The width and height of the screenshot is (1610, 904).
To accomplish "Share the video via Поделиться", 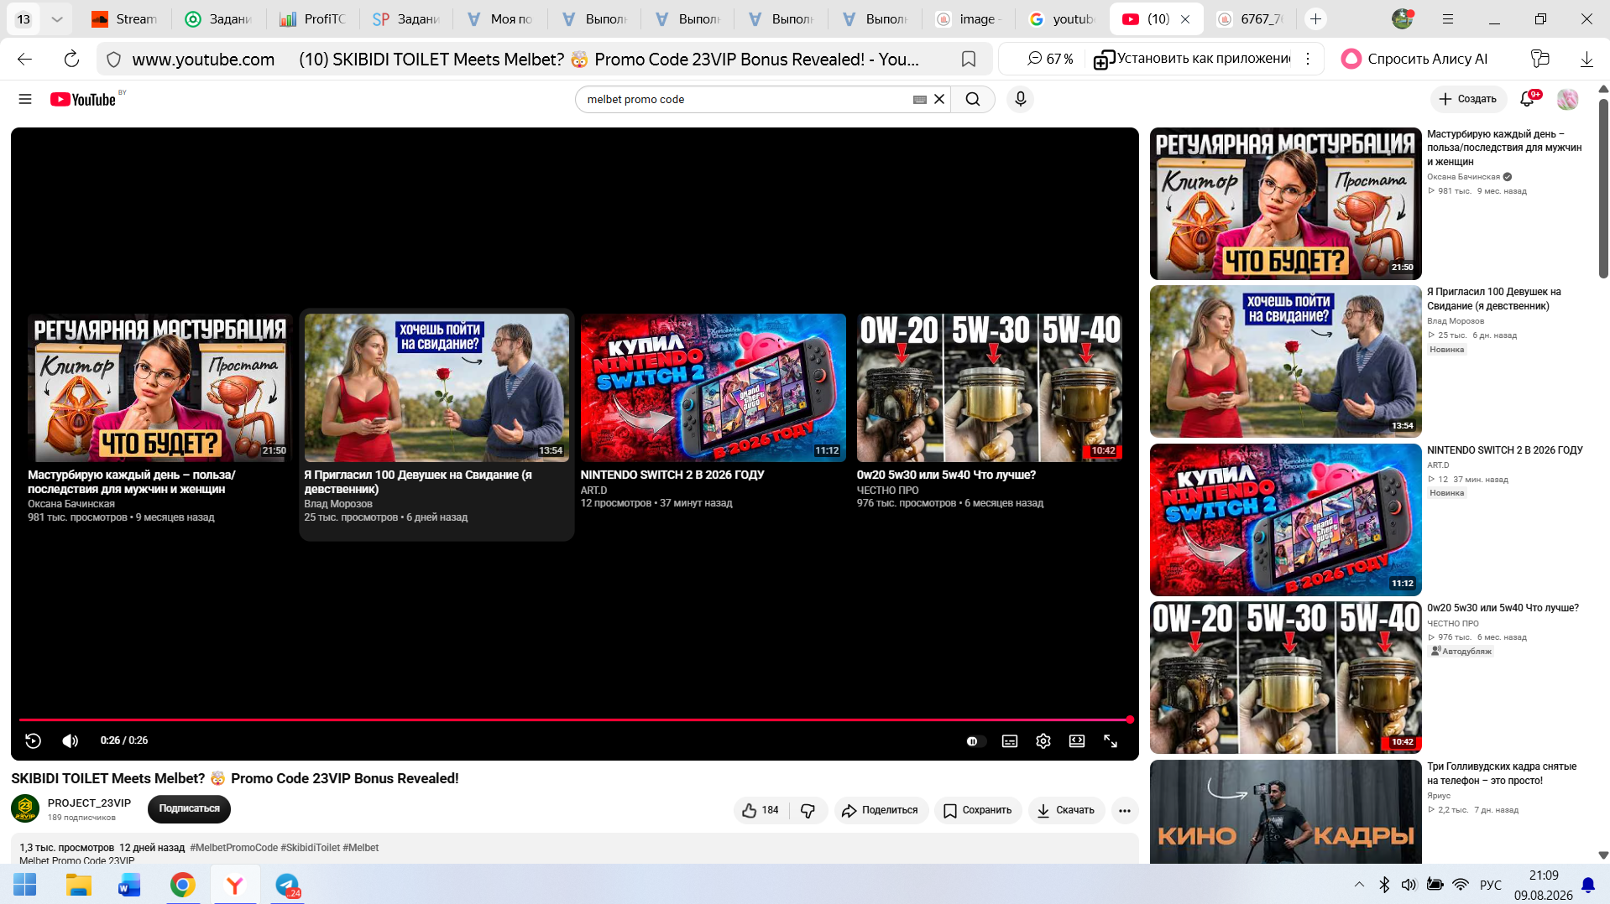I will (881, 810).
